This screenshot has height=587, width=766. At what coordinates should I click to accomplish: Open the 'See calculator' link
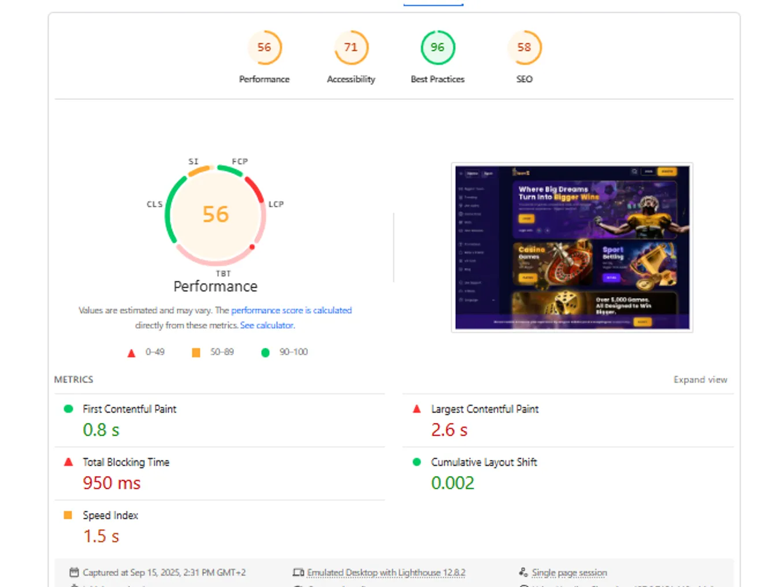pos(267,325)
